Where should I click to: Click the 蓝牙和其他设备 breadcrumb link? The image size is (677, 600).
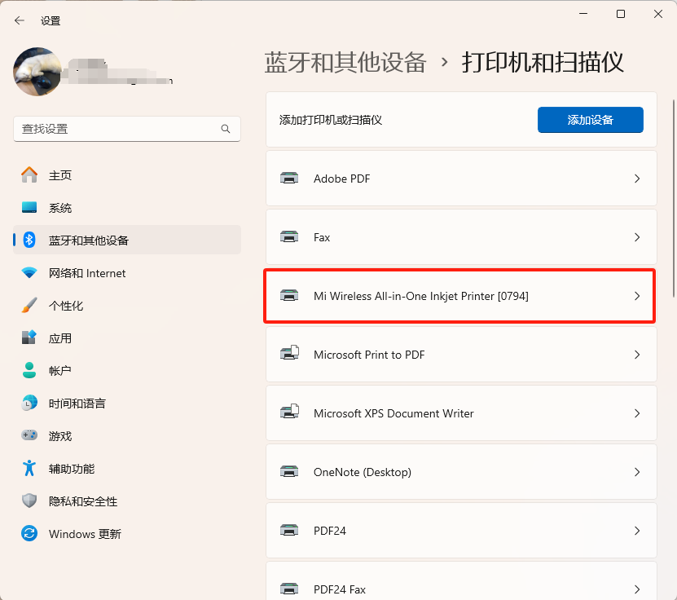[x=345, y=62]
